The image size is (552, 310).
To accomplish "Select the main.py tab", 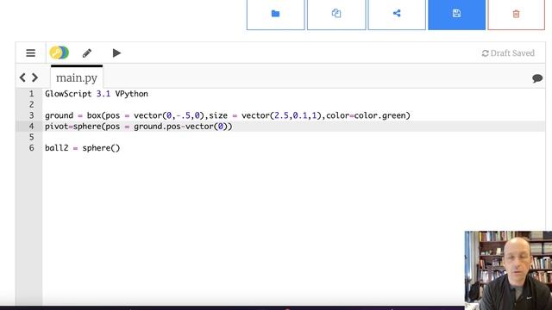I will (x=77, y=77).
